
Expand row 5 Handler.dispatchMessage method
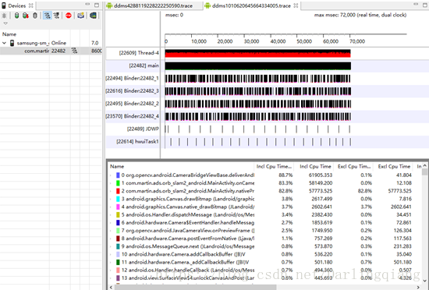coord(111,215)
